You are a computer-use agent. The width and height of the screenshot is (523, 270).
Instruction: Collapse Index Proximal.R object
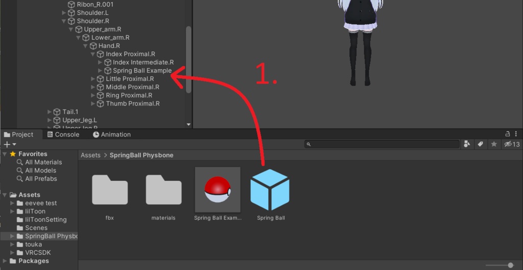(x=93, y=54)
